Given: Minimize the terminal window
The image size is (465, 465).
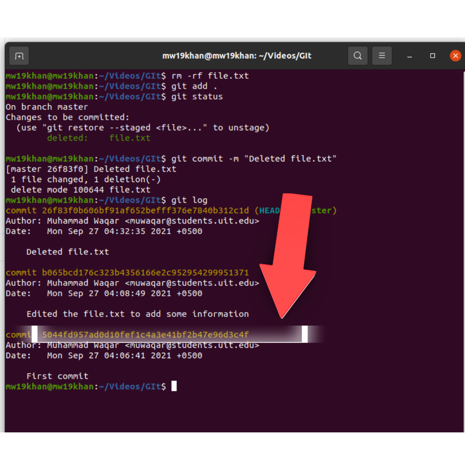Looking at the screenshot, I should click(409, 56).
